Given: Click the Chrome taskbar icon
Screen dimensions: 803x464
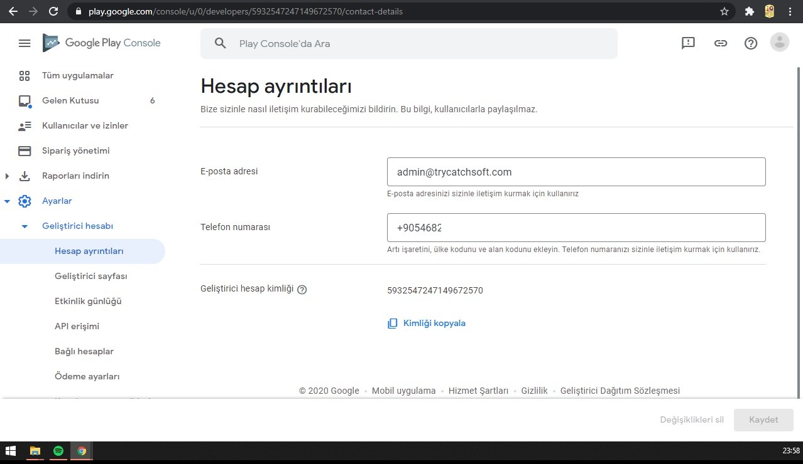Looking at the screenshot, I should tap(82, 451).
